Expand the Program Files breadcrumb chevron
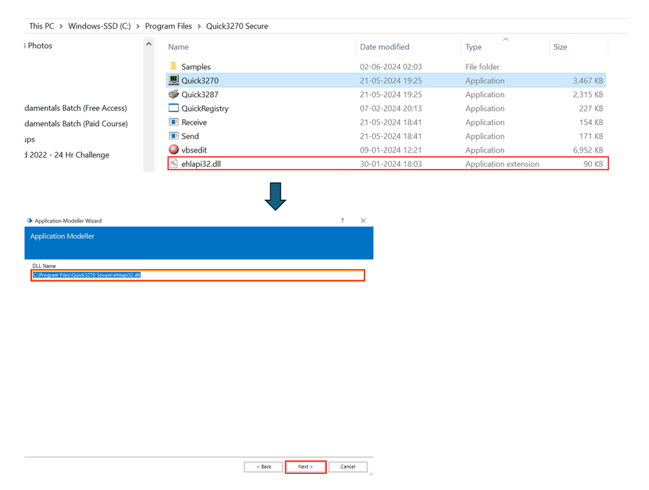 click(x=199, y=27)
